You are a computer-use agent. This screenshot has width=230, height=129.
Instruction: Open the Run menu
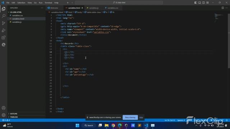[41, 3]
